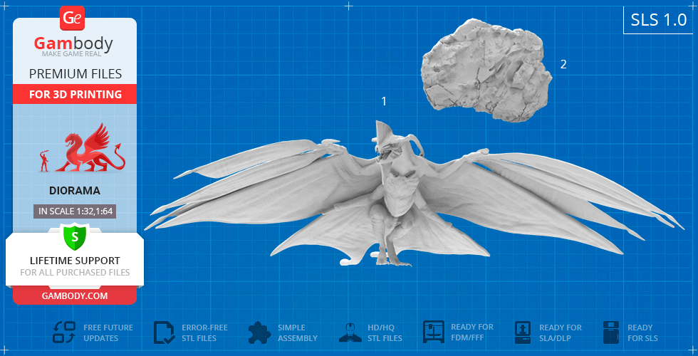Click the Gambody brand name text

pos(74,43)
